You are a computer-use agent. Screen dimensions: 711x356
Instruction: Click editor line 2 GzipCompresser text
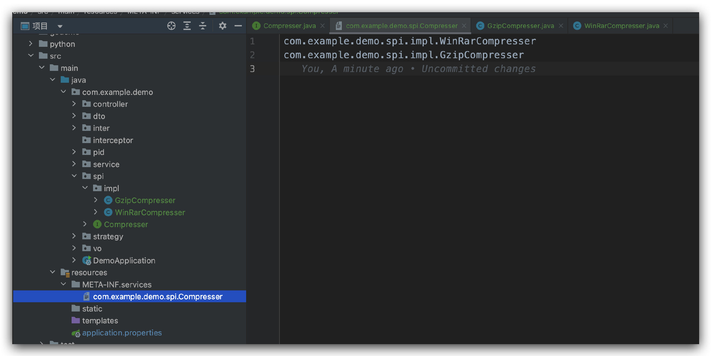(x=481, y=55)
